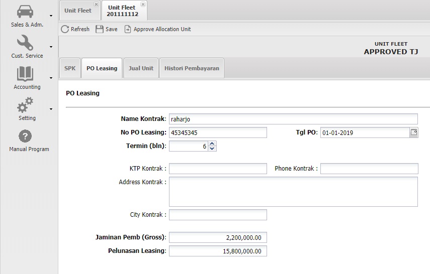The width and height of the screenshot is (430, 274).
Task: Switch to the Jual Unit tab
Action: (x=141, y=68)
